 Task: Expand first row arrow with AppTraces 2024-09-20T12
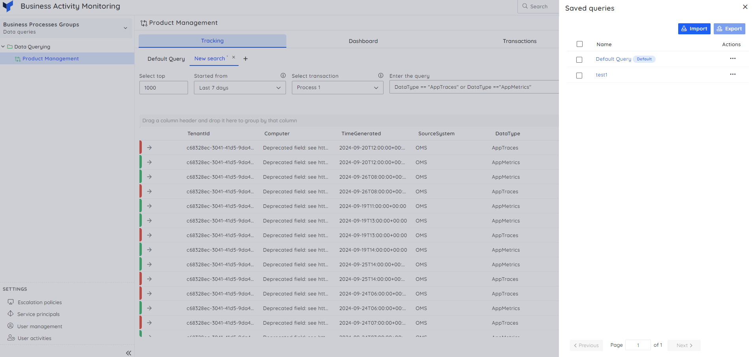coord(149,148)
